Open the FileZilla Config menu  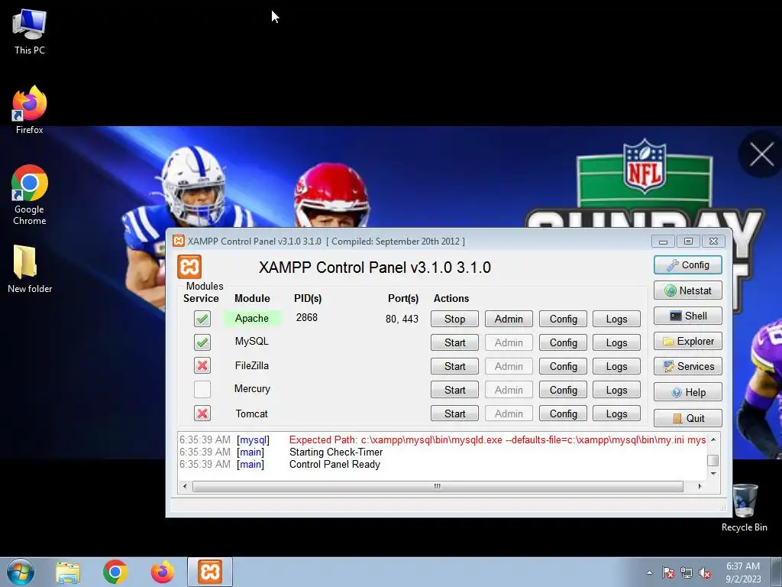[x=563, y=366]
